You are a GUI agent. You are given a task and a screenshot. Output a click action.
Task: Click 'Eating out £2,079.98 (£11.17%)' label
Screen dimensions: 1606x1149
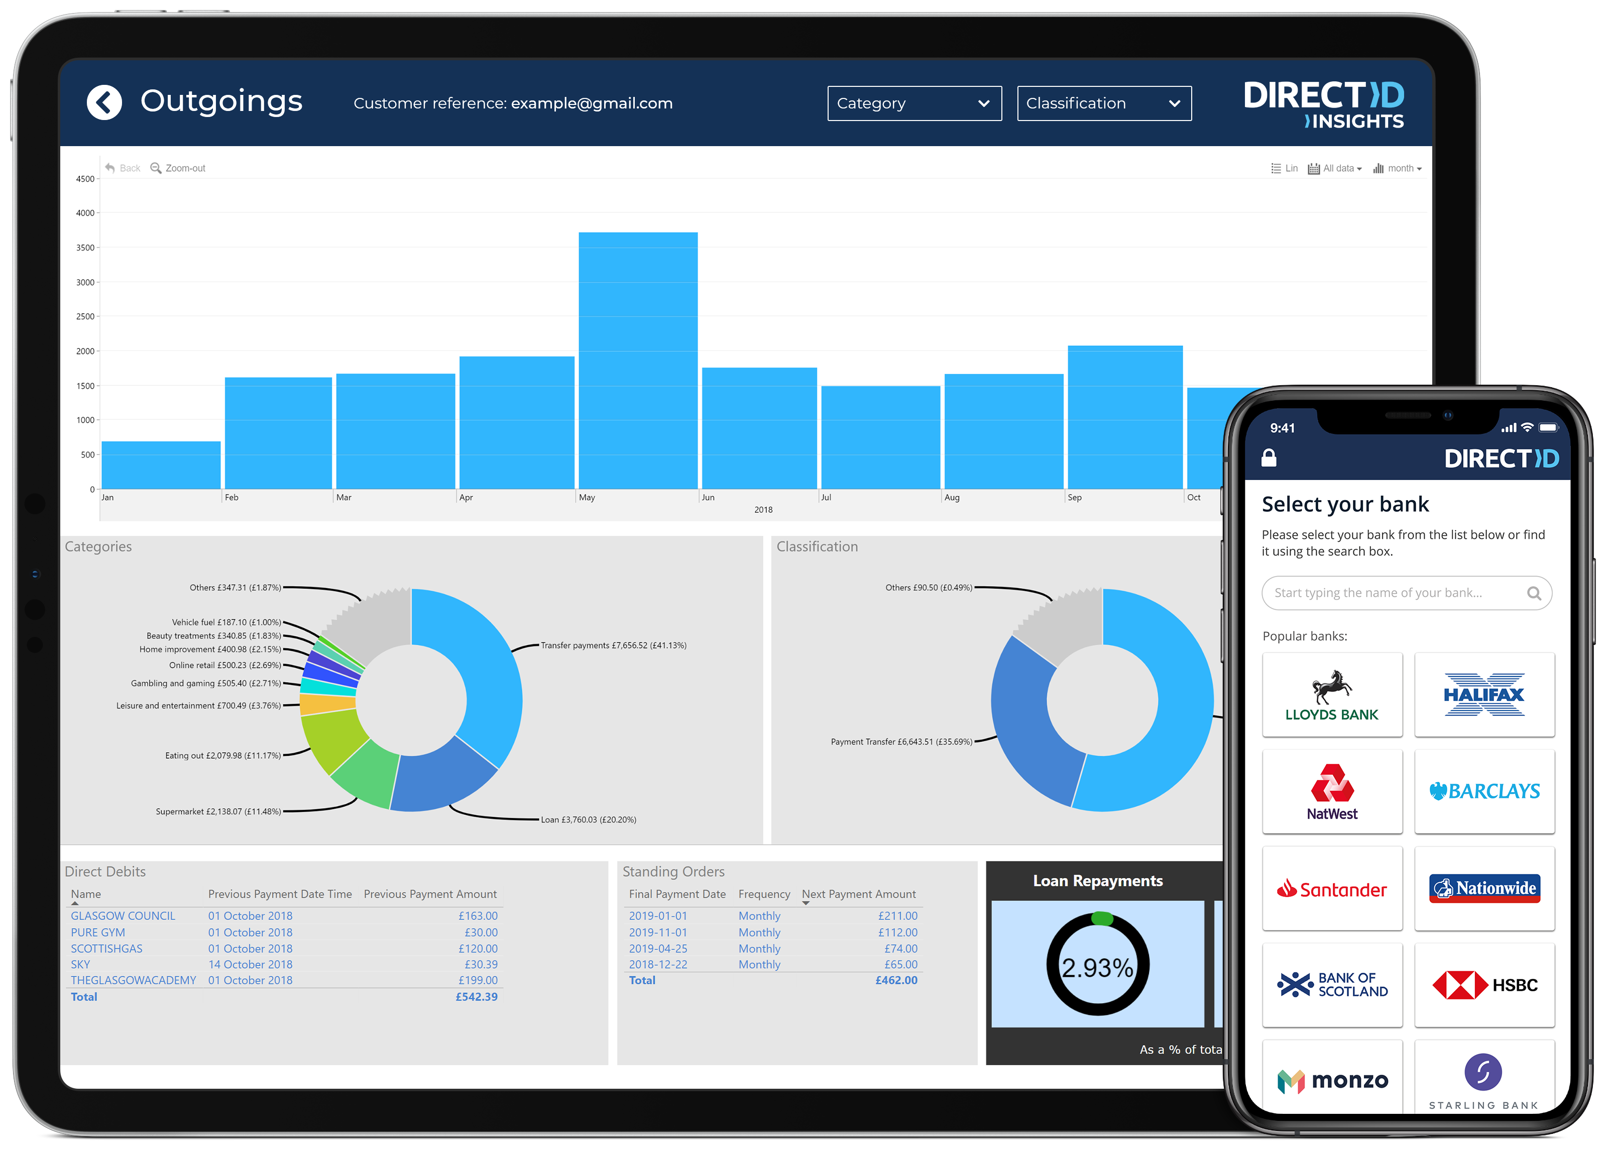(223, 756)
